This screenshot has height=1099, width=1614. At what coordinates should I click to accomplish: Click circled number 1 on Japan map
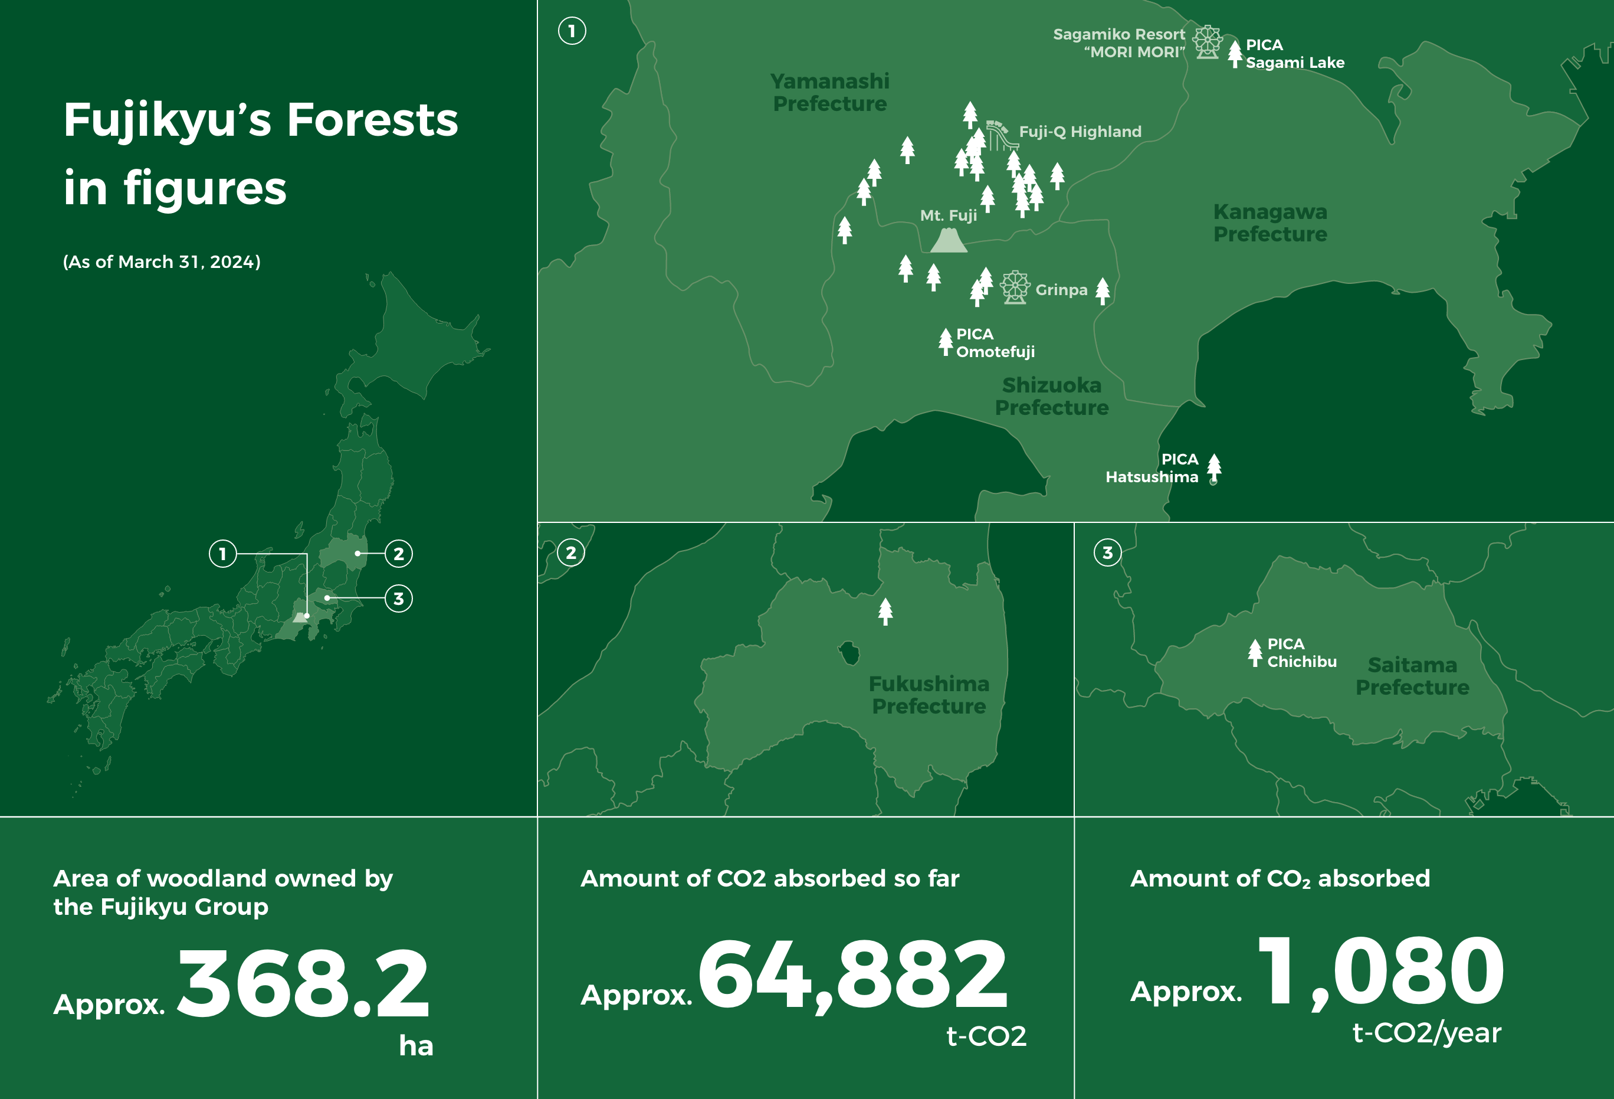click(x=222, y=554)
